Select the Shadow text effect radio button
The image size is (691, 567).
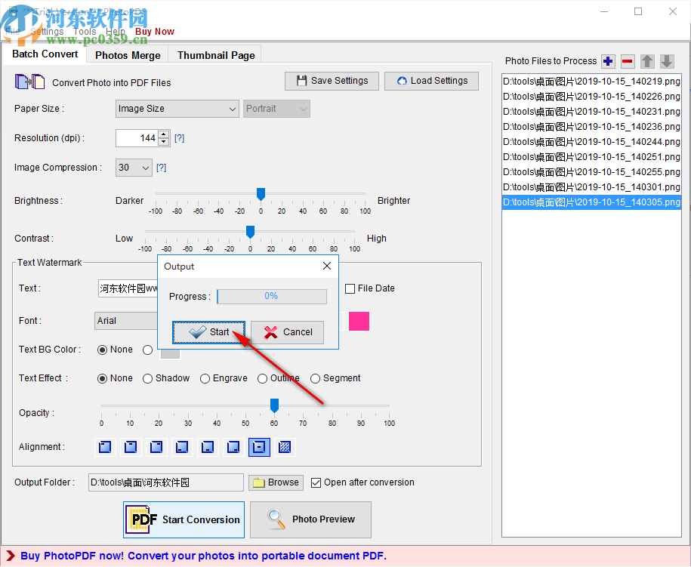tap(147, 378)
